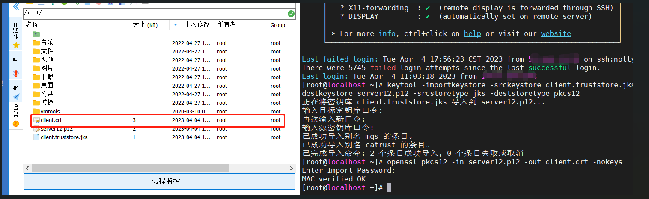The image size is (649, 199).
Task: Click the group root in the 视频 row
Action: point(276,60)
